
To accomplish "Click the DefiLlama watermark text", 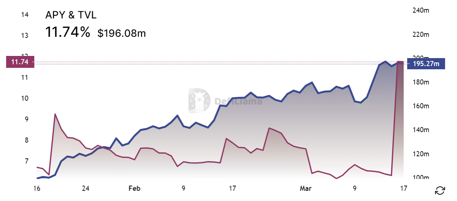I will [x=239, y=101].
